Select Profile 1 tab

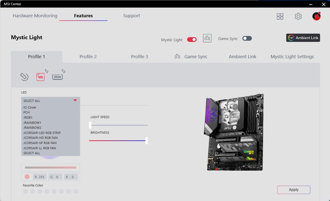(37, 57)
